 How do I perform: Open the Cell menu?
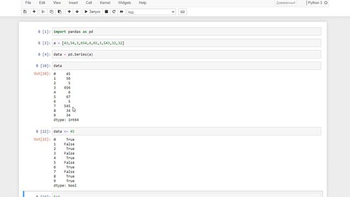point(89,3)
